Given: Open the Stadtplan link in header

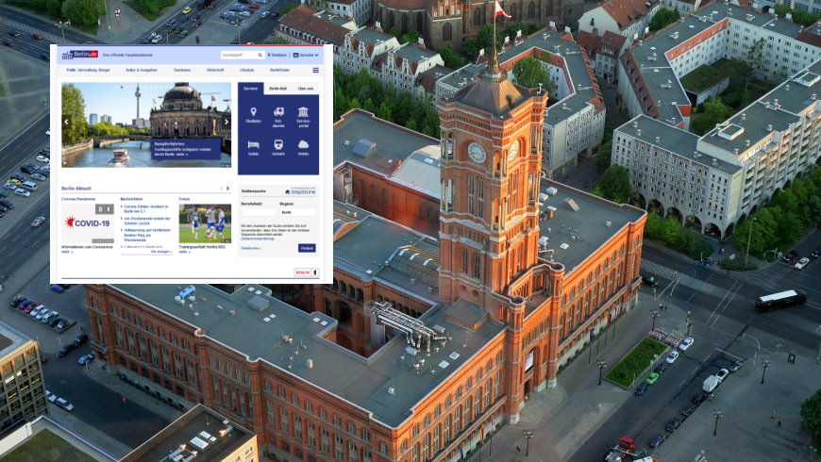Looking at the screenshot, I should coord(277,55).
